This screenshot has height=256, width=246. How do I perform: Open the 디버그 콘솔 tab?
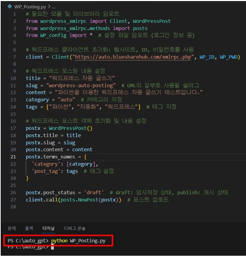[x=75, y=228]
